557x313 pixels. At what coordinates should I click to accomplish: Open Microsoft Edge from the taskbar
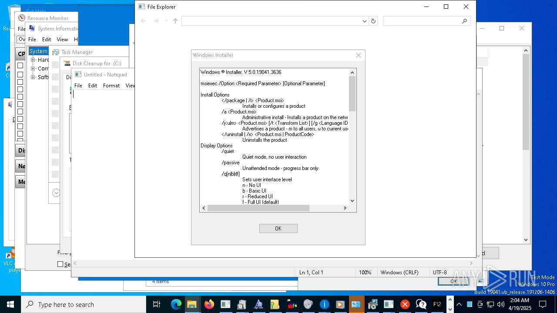[176, 304]
